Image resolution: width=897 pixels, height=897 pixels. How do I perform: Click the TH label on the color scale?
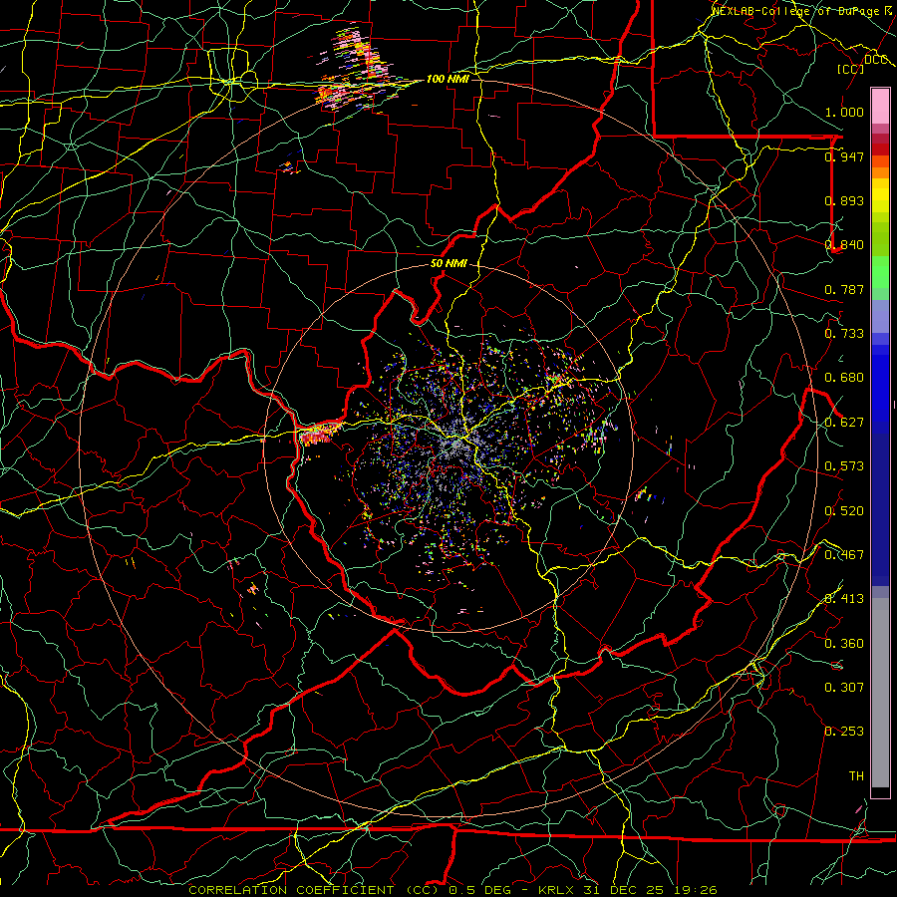click(856, 776)
